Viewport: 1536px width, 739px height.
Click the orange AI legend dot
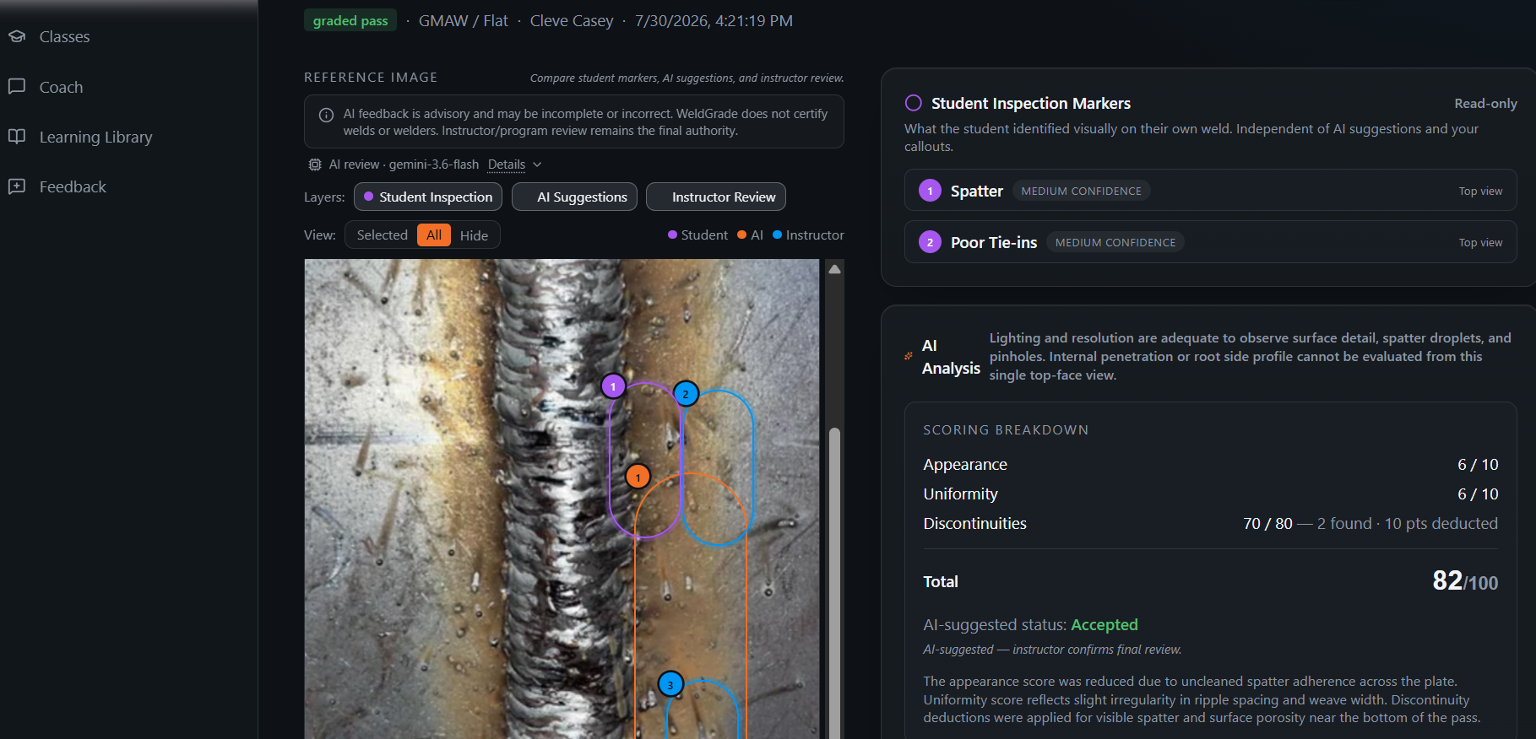pyautogui.click(x=742, y=235)
